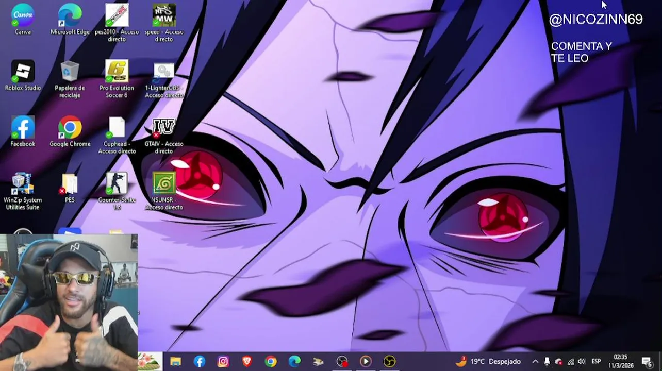
Task: Open Google Chrome from the taskbar
Action: coord(271,361)
